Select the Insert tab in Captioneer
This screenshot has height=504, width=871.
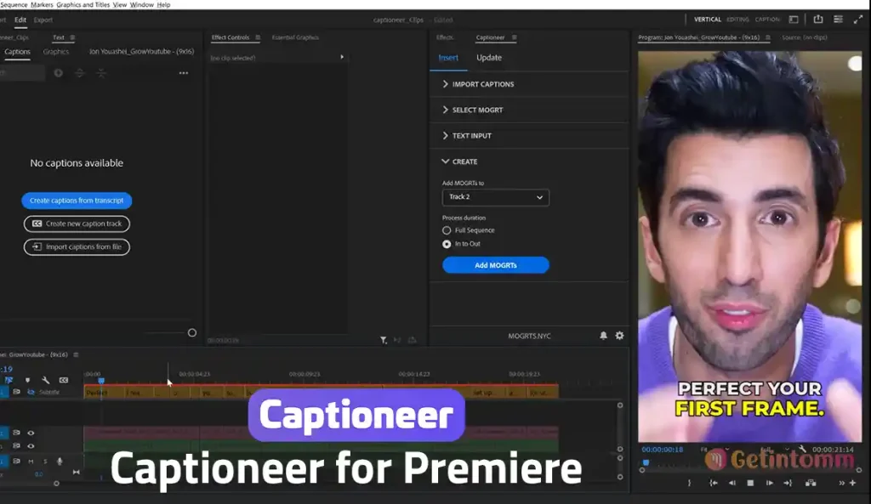click(x=448, y=58)
